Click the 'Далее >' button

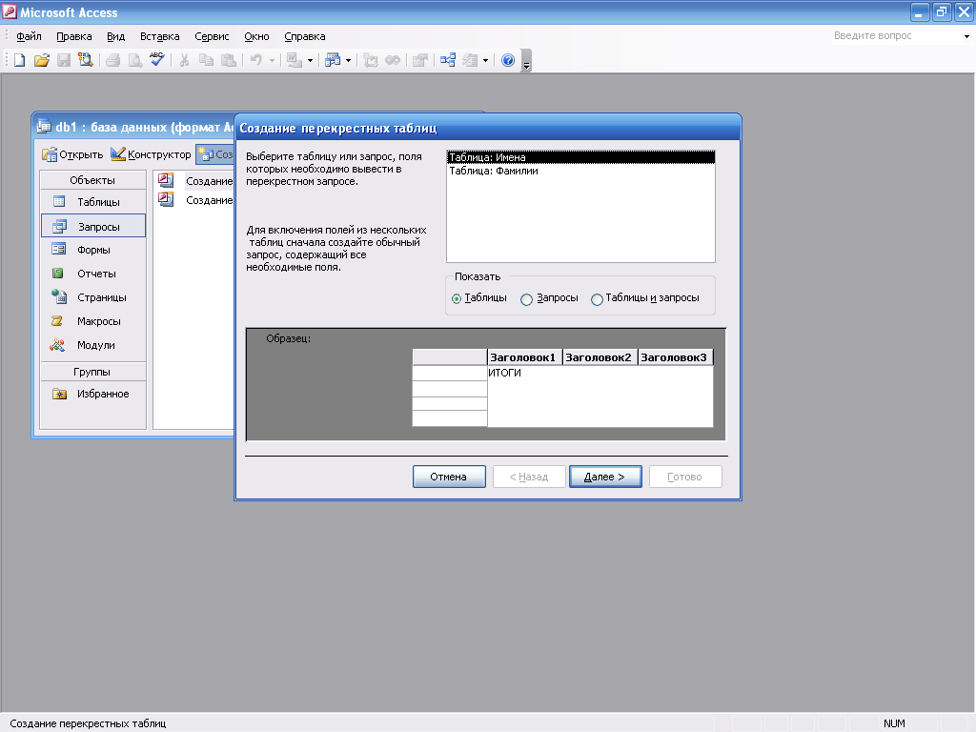(x=605, y=477)
